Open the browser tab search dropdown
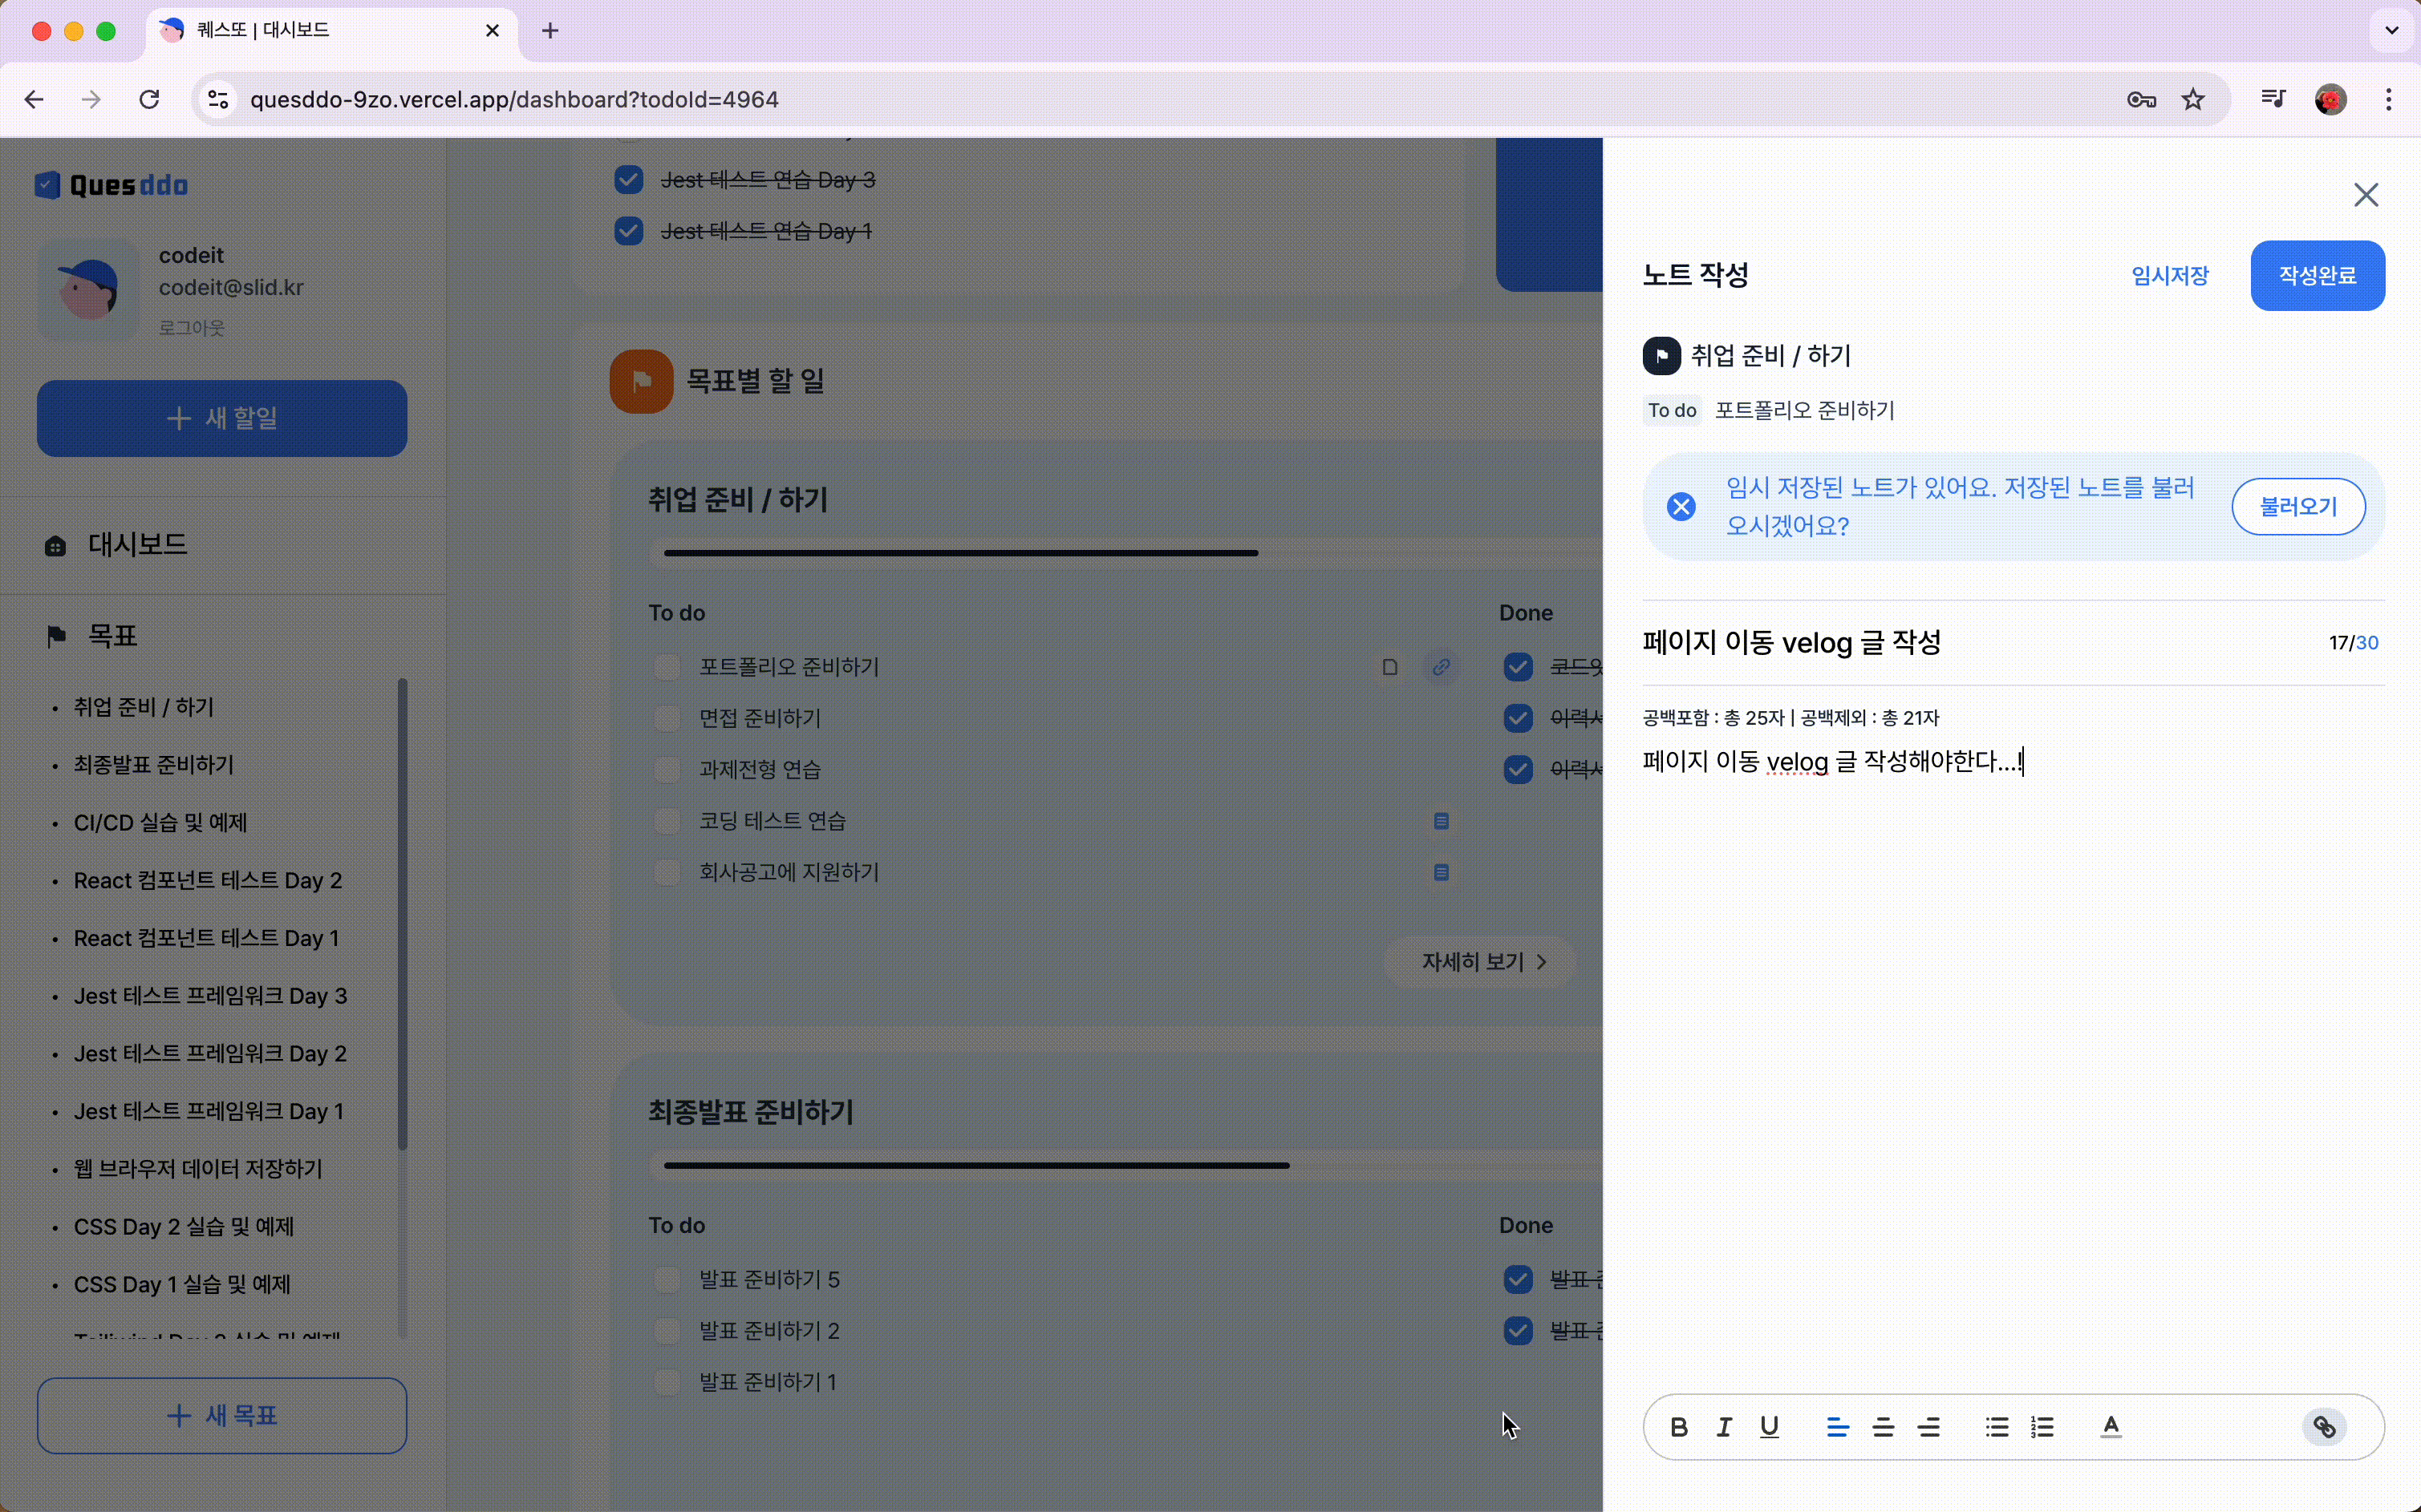 2391,30
